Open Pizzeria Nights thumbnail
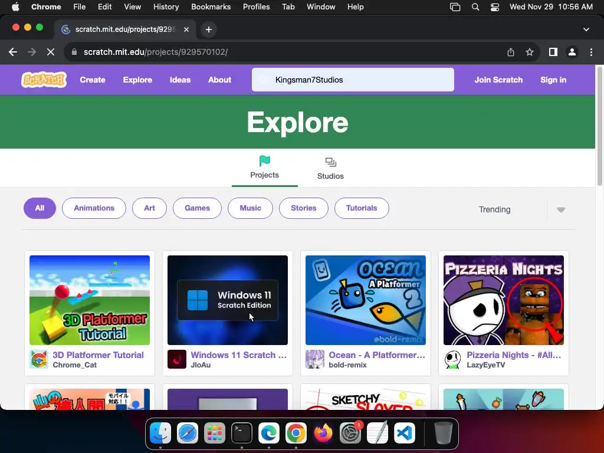 coord(504,300)
